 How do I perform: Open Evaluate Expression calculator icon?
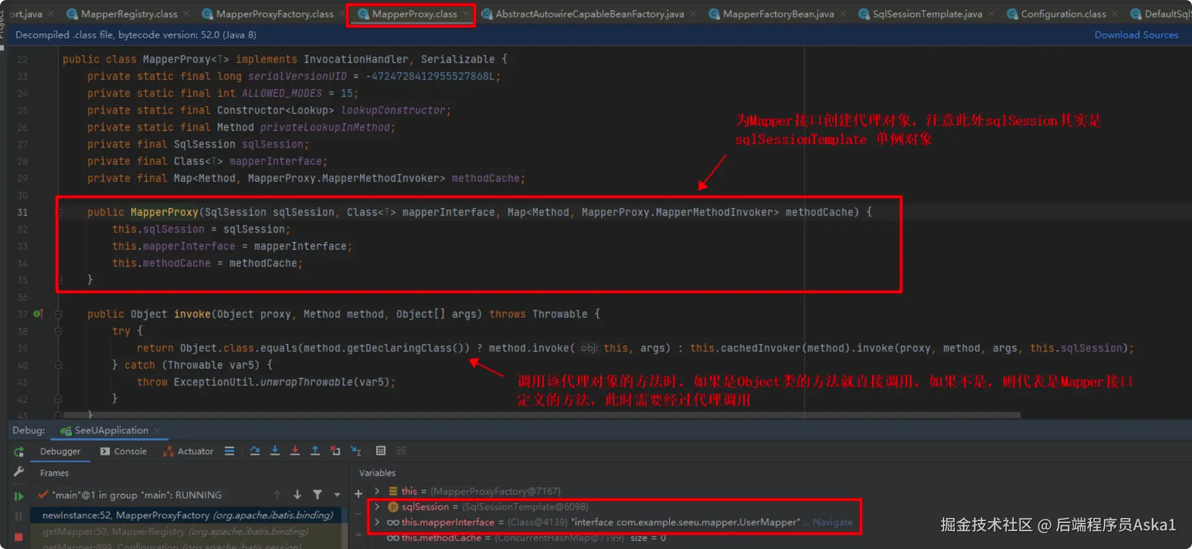tap(380, 450)
